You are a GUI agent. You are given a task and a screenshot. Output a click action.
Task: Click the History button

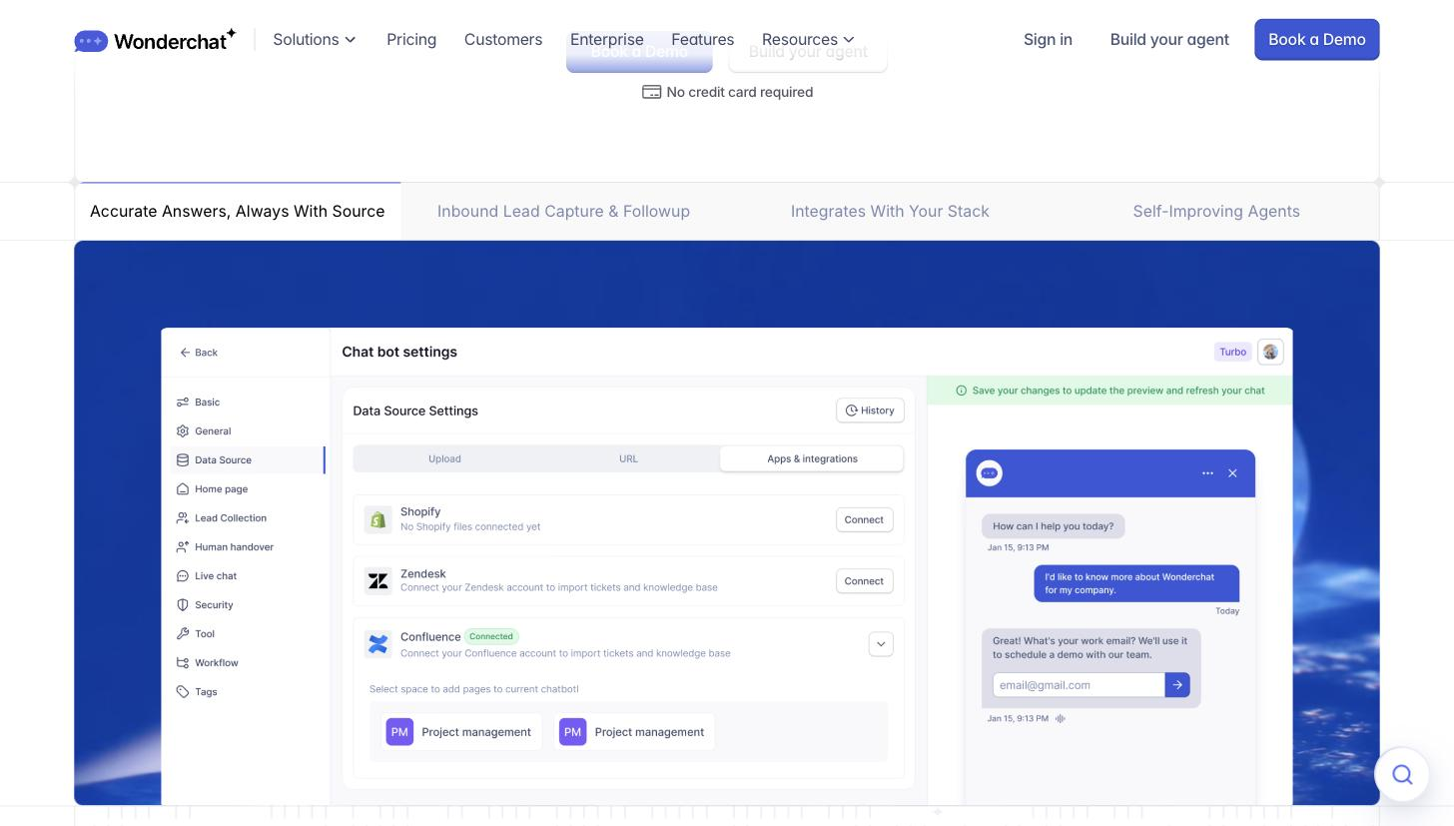click(870, 411)
